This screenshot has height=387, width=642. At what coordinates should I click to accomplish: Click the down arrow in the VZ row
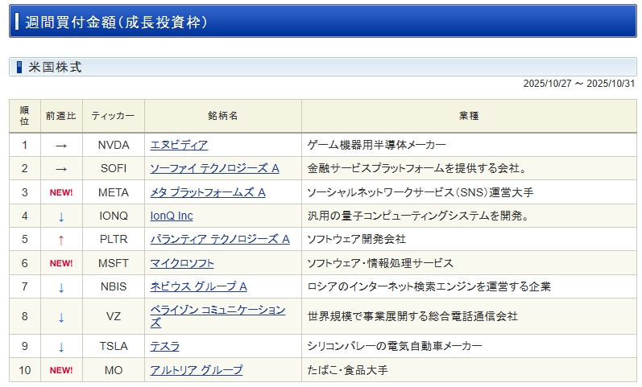[x=61, y=317]
